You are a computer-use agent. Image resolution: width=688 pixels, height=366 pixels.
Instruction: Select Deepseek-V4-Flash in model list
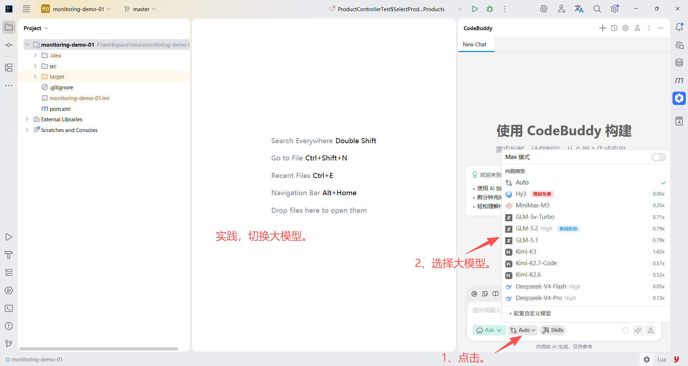pos(586,287)
